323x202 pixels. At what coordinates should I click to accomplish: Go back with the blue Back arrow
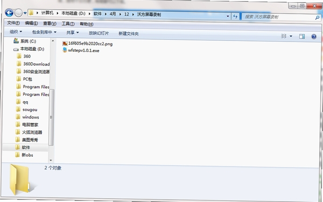[9, 13]
